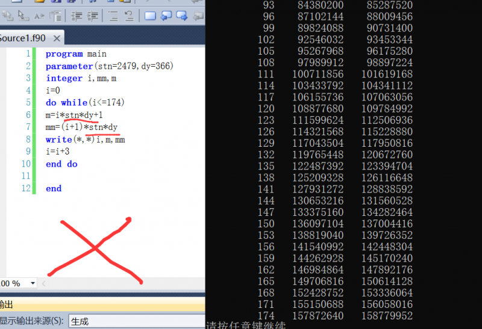Click line number 6 in the gutter
The height and width of the screenshot is (329, 482).
(x=27, y=115)
